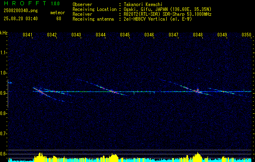The width and height of the screenshot is (255, 162).
Task: Click the 1.1 kHz frequency tick label
Action: click(x=3, y=53)
